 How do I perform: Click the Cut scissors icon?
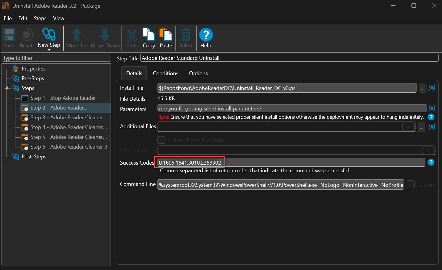click(x=131, y=35)
